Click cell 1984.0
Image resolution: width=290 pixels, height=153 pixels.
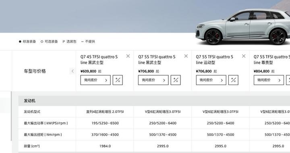pyautogui.click(x=105, y=146)
